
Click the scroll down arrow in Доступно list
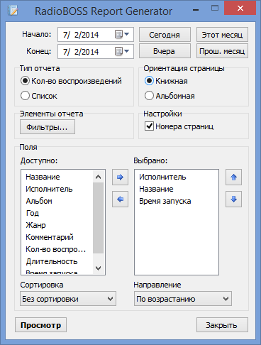98,268
